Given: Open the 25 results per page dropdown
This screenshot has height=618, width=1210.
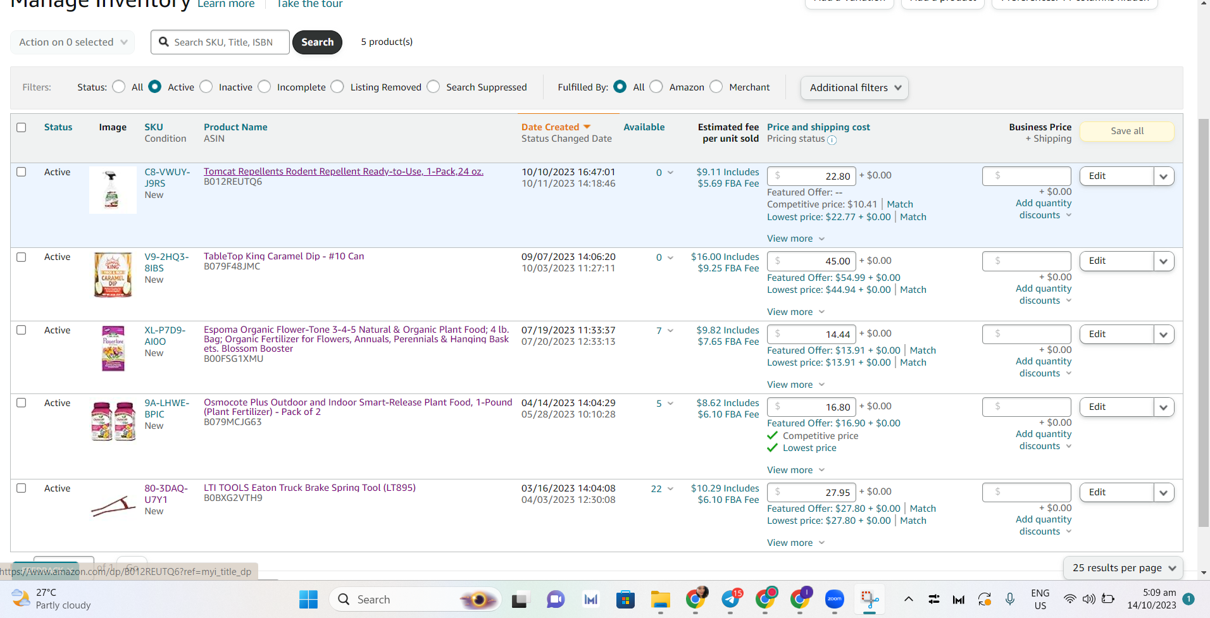Looking at the screenshot, I should 1123,568.
